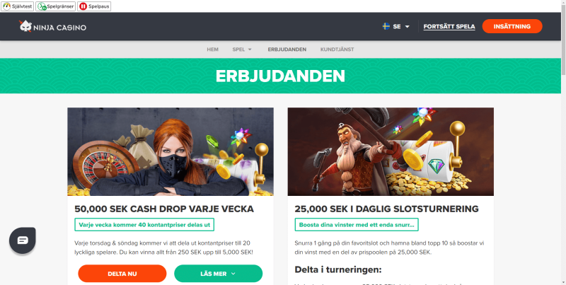Select the Erbjudanden menu item
Viewport: 566px width, 285px height.
(x=287, y=50)
